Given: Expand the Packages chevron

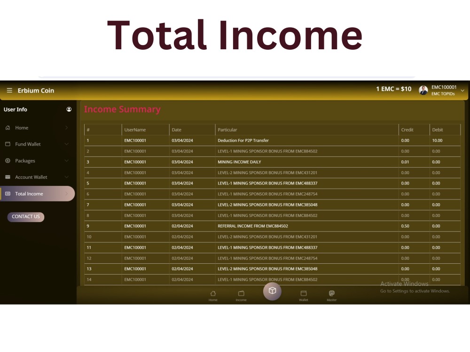Looking at the screenshot, I should tap(67, 161).
